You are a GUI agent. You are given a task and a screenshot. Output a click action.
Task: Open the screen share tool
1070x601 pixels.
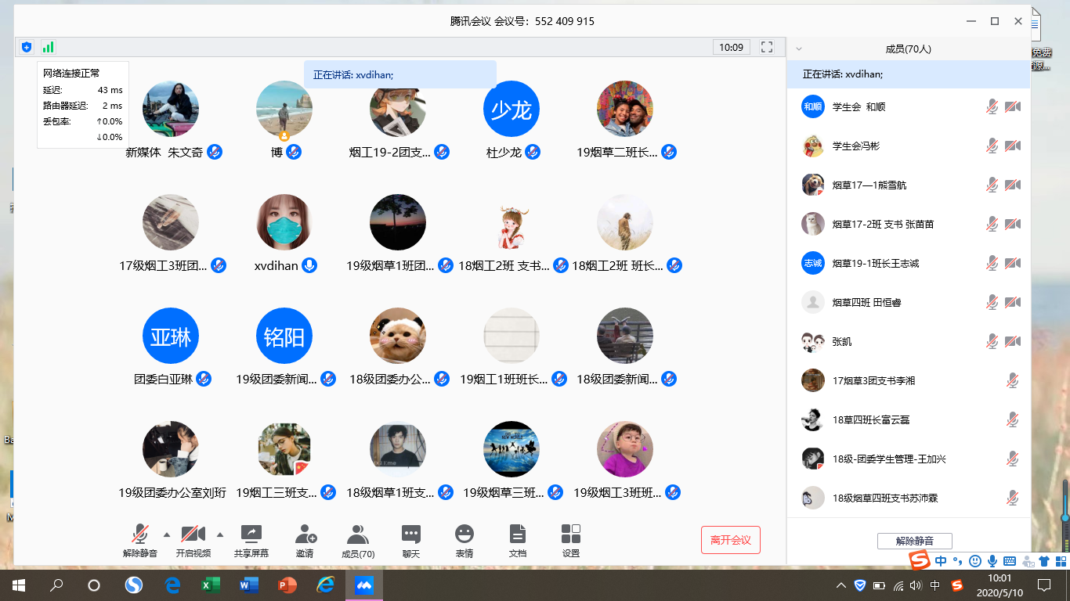[x=251, y=539]
